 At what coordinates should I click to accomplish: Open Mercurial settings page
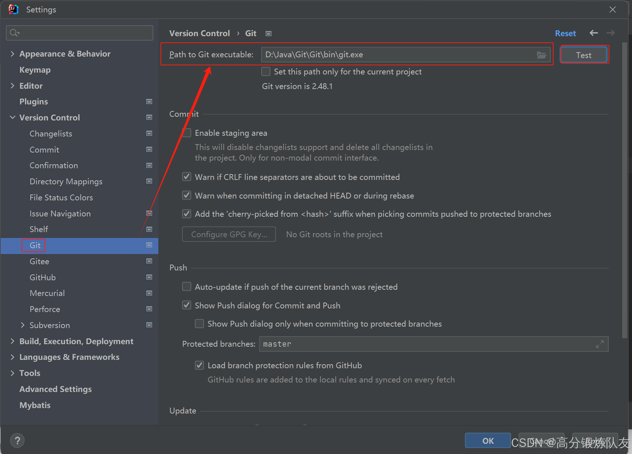(x=47, y=293)
